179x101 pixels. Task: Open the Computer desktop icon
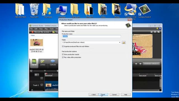(x=62, y=12)
